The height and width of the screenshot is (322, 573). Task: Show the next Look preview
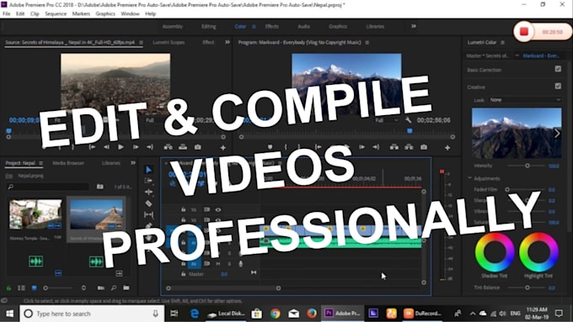(556, 133)
